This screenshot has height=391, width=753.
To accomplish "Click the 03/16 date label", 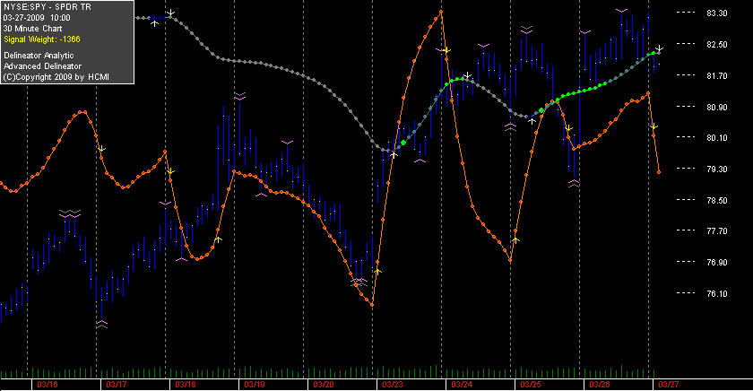I will (47, 385).
